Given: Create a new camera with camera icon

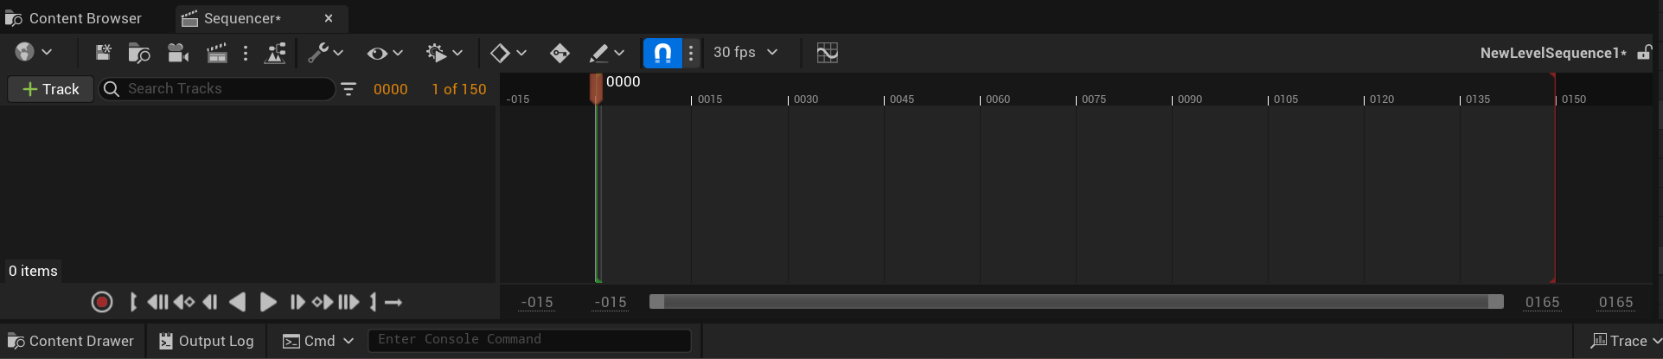Looking at the screenshot, I should point(178,53).
